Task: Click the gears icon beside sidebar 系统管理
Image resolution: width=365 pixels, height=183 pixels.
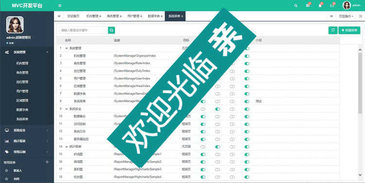Action: point(7,53)
